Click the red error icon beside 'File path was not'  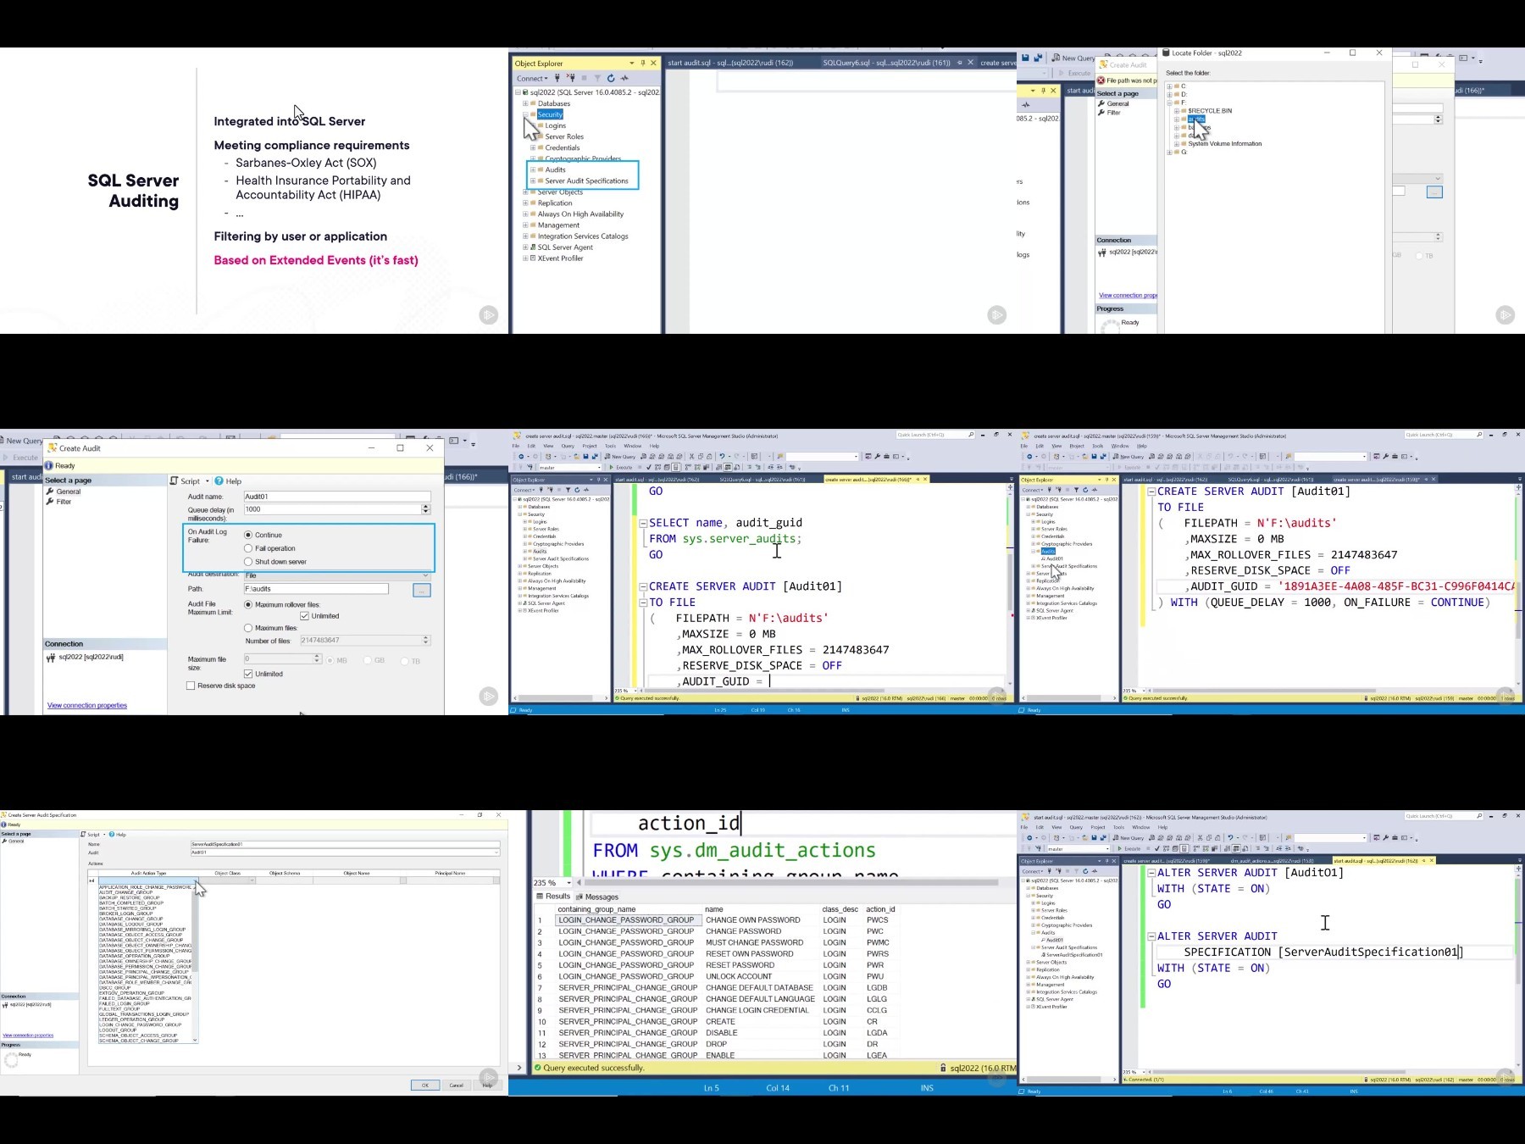tap(1101, 81)
